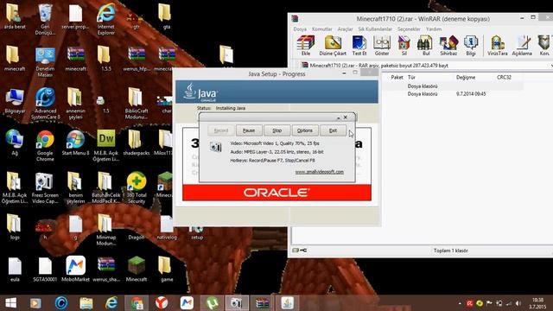Click the Exit button in the recorder dialog
The image size is (553, 311).
[333, 130]
